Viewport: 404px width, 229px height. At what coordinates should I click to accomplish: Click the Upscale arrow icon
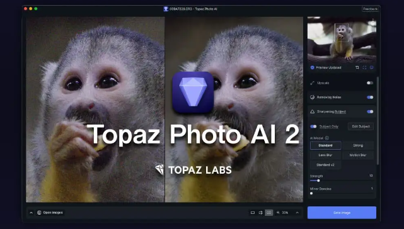coord(312,83)
